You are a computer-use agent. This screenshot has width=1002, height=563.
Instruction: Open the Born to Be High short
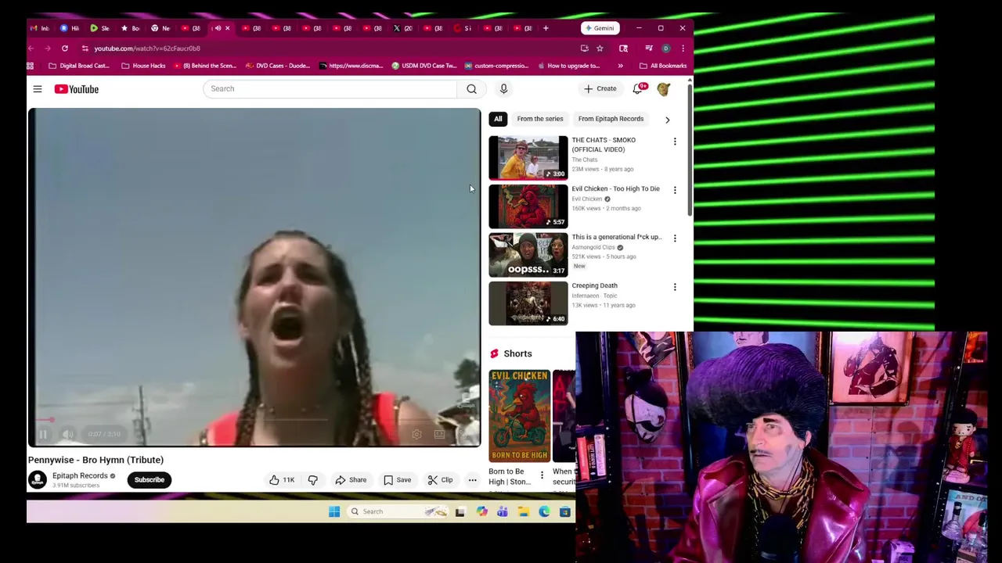(x=520, y=416)
